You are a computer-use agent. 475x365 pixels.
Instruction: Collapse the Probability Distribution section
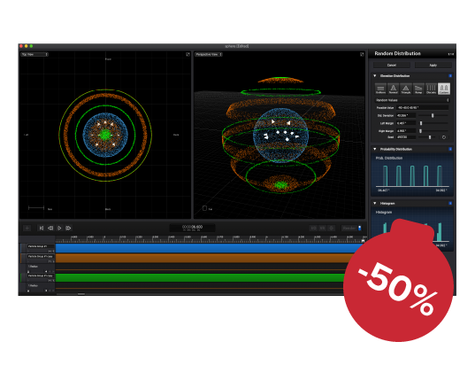pyautogui.click(x=375, y=149)
